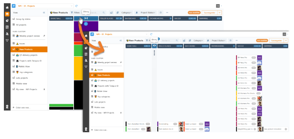Click Créer une vue in the back panel
The image size is (294, 139).
coord(23,107)
